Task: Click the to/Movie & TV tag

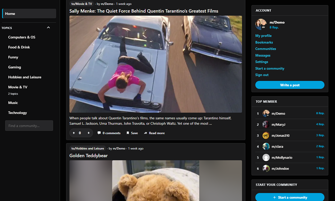Action: click(x=82, y=4)
